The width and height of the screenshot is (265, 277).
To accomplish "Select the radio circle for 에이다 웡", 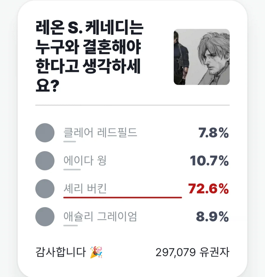I will pyautogui.click(x=45, y=161).
